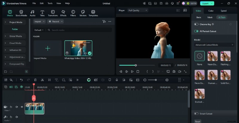239x123 pixels.
Task: Open the Titles panel
Action: [x=42, y=12]
